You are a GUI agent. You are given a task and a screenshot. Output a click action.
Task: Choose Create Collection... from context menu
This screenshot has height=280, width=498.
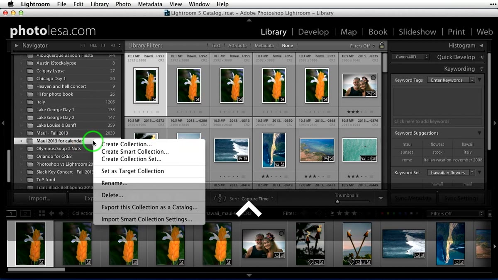click(127, 144)
